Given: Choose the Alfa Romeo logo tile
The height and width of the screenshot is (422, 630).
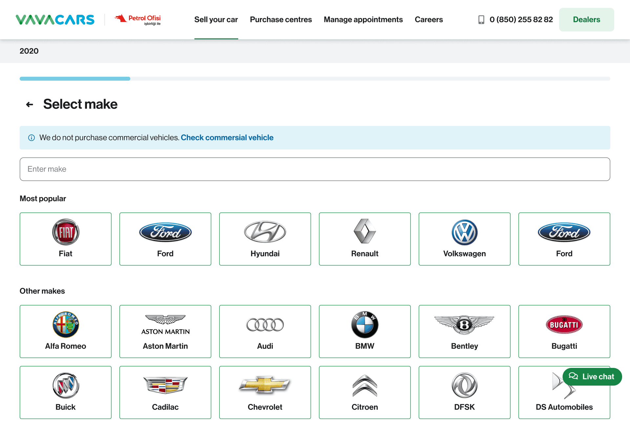Looking at the screenshot, I should tap(66, 331).
